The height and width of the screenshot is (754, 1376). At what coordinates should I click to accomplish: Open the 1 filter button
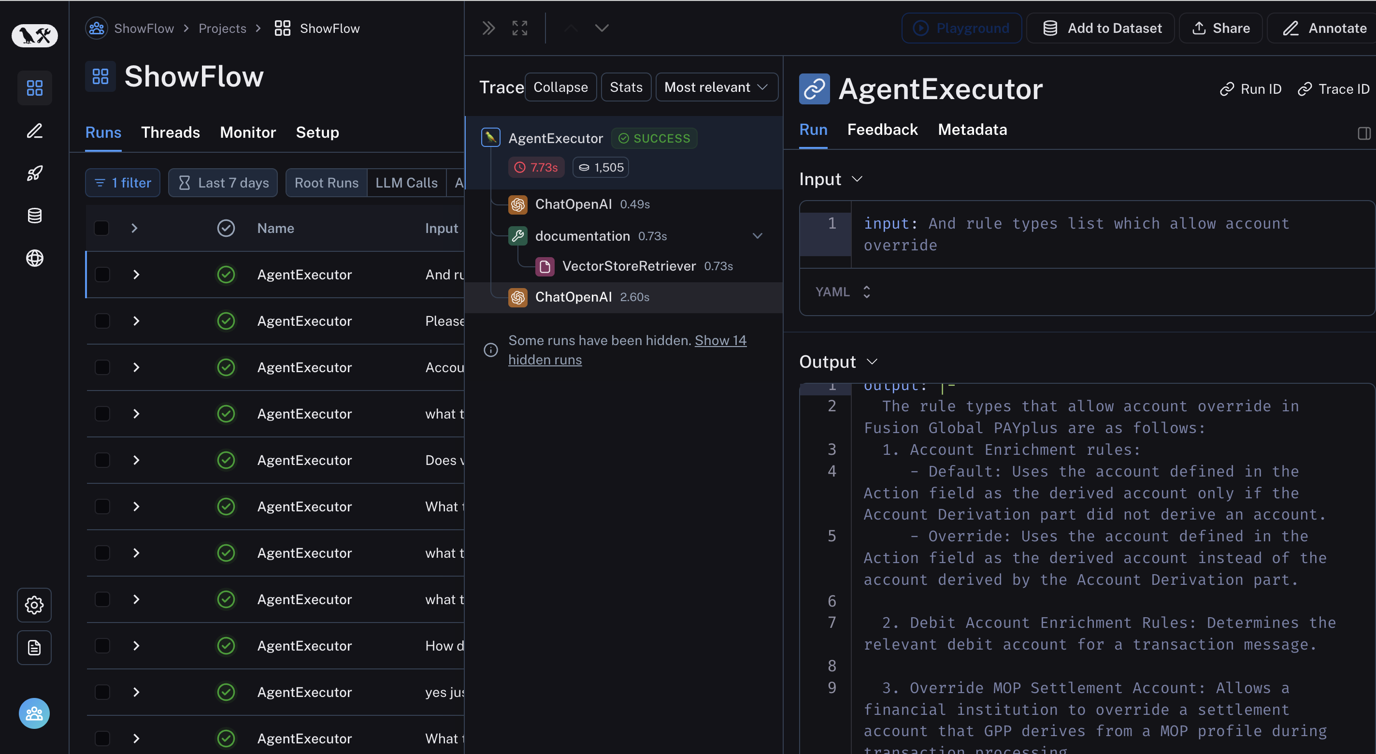122,183
